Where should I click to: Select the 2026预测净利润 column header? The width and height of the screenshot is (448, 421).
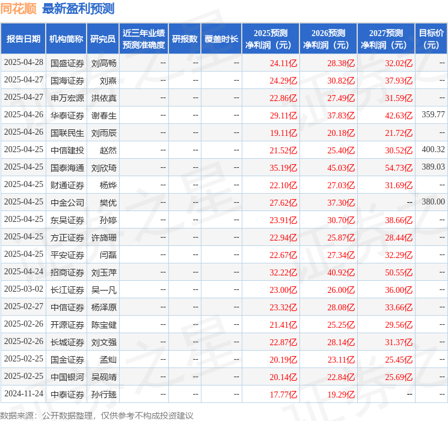click(328, 39)
